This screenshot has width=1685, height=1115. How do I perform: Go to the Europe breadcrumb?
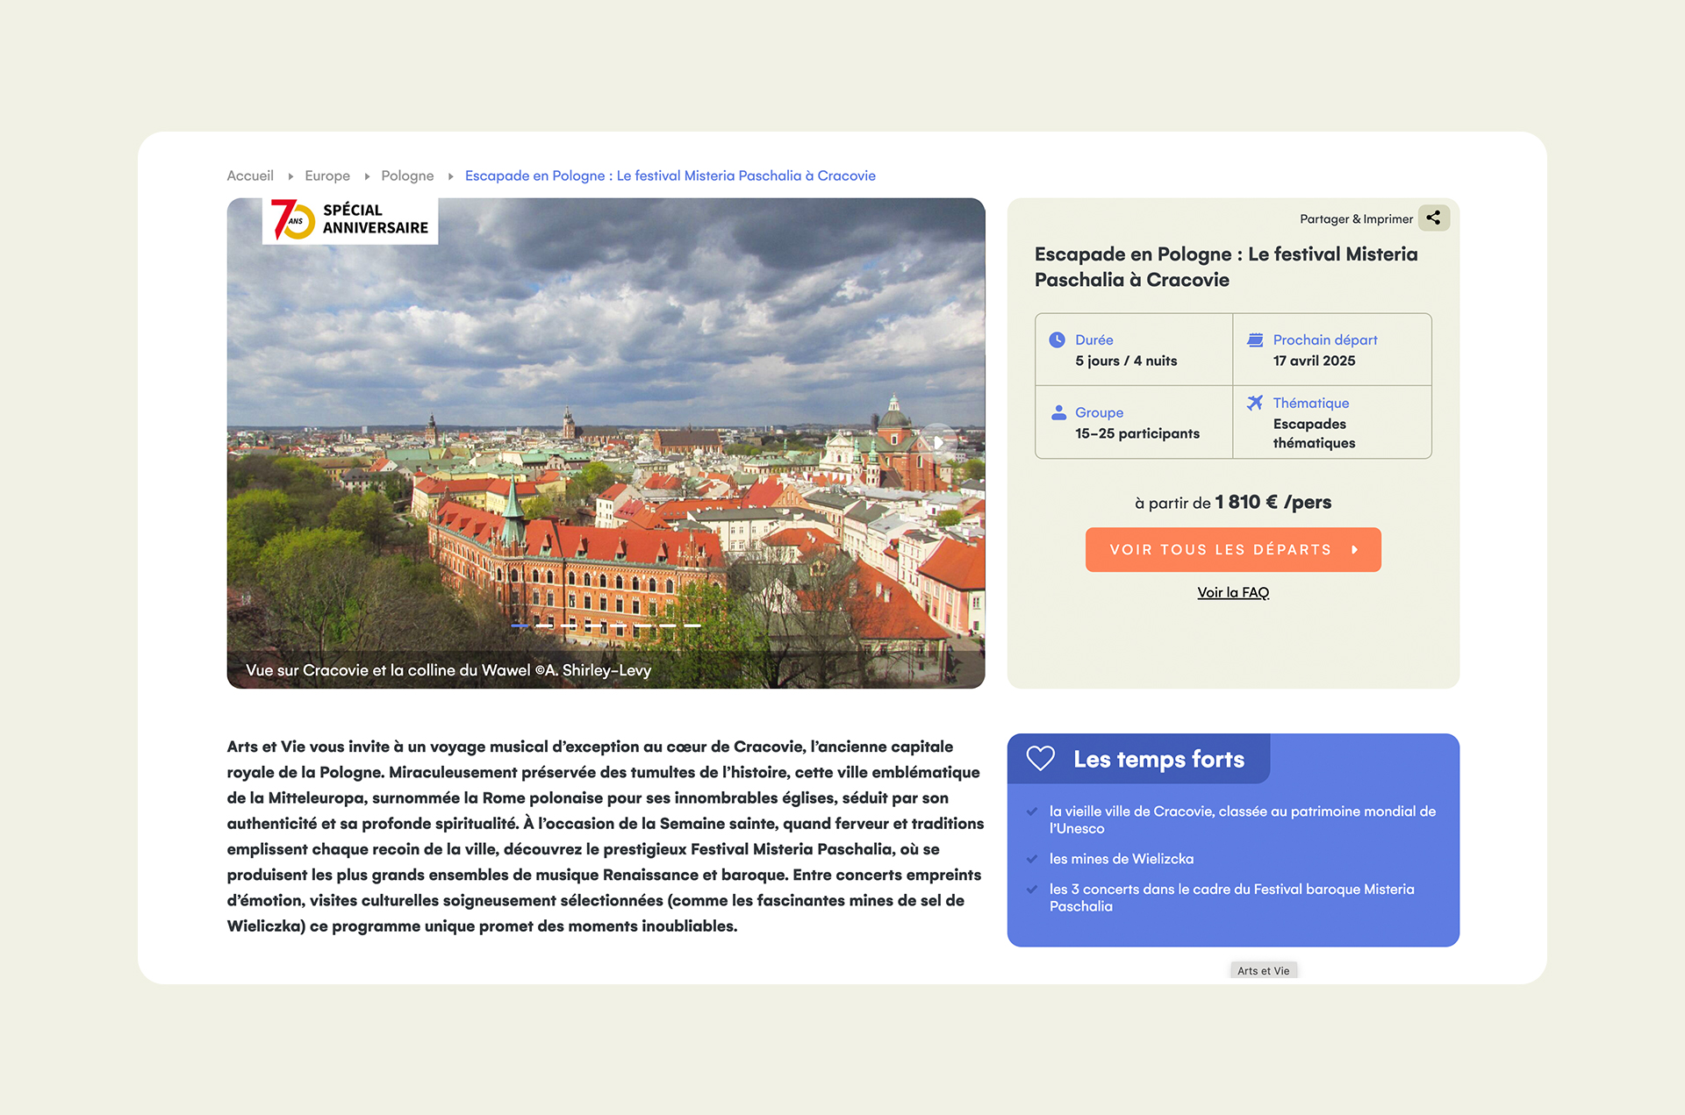pyautogui.click(x=327, y=175)
